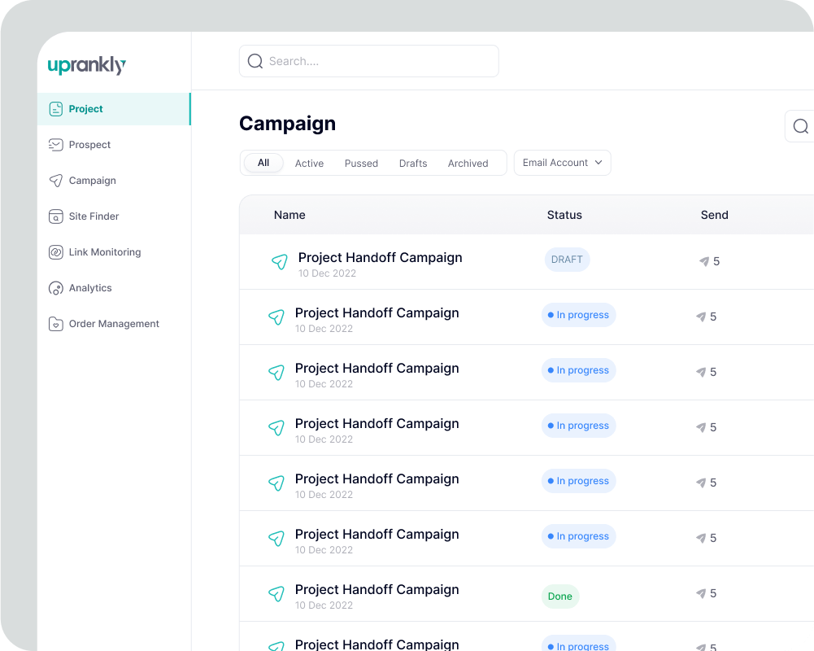Click the Order Management folder icon
The width and height of the screenshot is (814, 651).
56,324
